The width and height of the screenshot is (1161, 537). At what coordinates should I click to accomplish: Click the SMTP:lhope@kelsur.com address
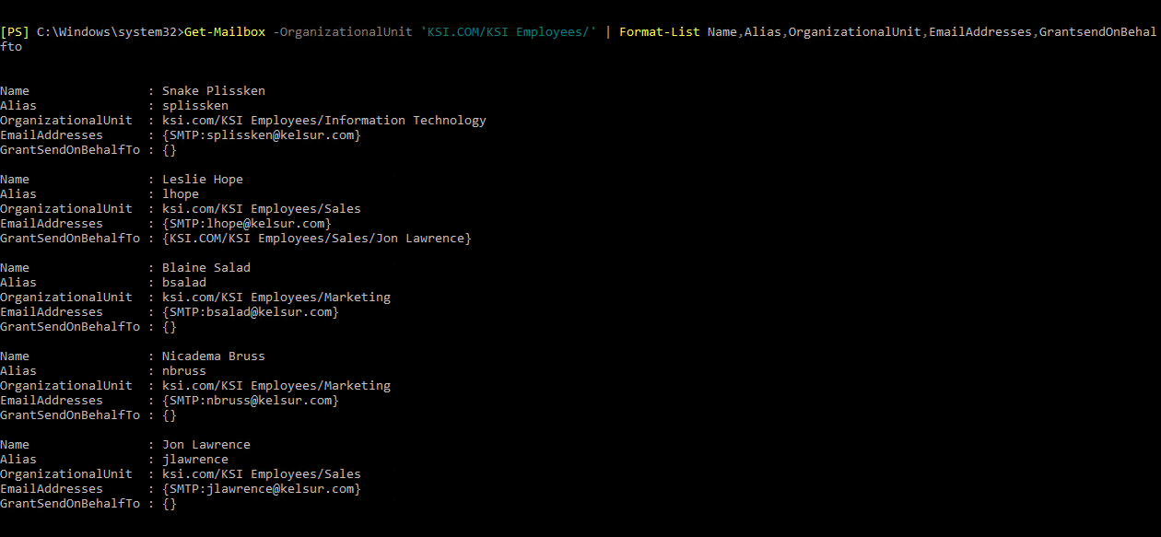(247, 224)
